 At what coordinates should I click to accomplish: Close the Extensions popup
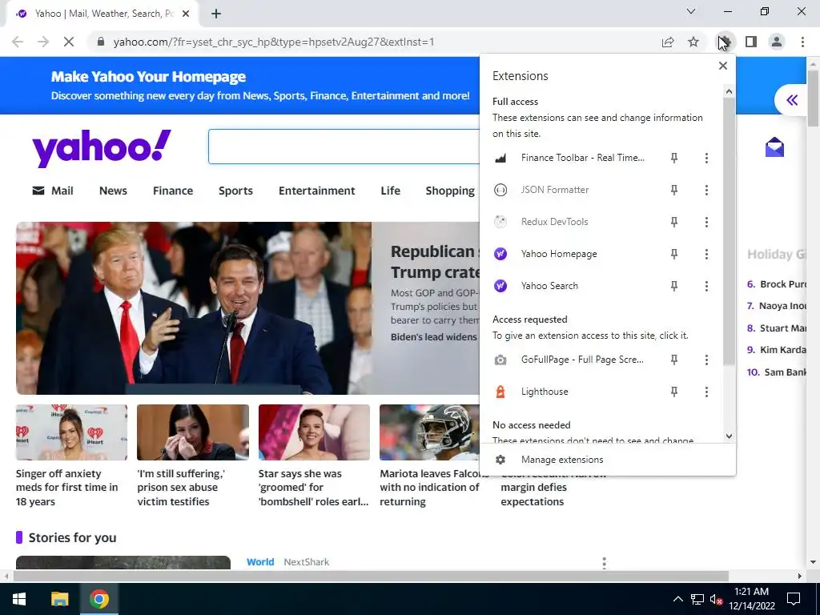pos(723,66)
